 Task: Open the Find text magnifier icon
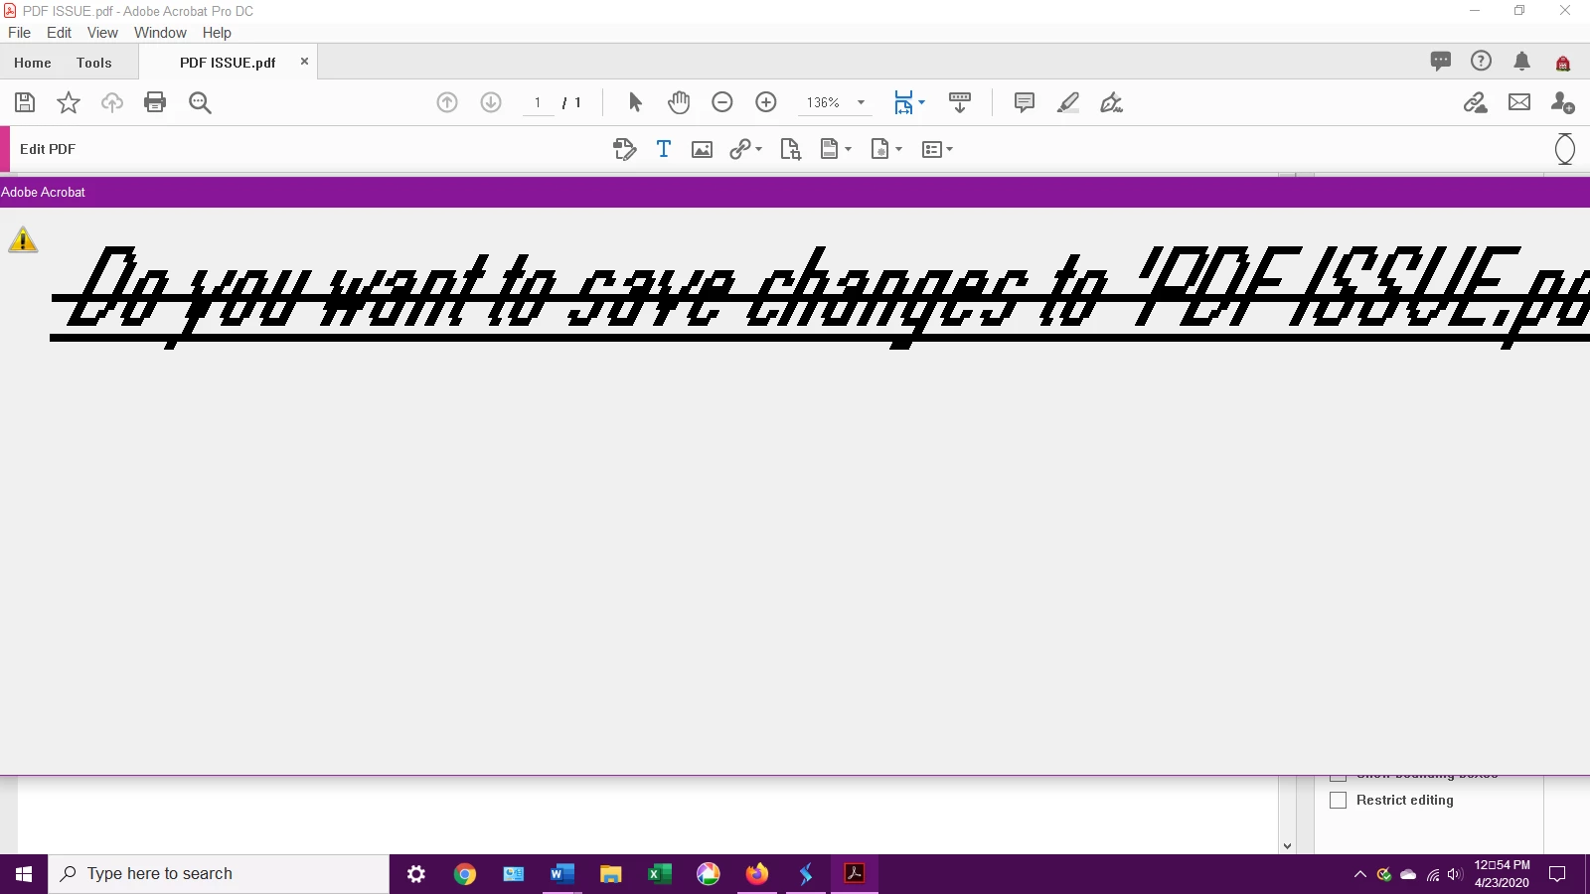(x=200, y=102)
